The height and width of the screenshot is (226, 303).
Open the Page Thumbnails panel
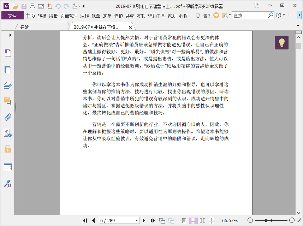tap(8, 69)
